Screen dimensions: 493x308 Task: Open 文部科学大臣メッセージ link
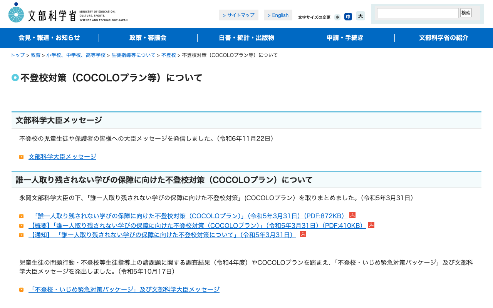(x=62, y=157)
